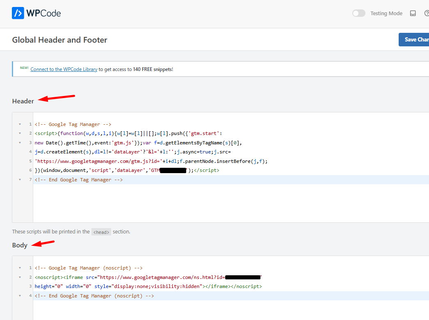This screenshot has width=429, height=320.
Task: Click Header line '<!-- Google Tag Manager -->'
Action: point(73,124)
